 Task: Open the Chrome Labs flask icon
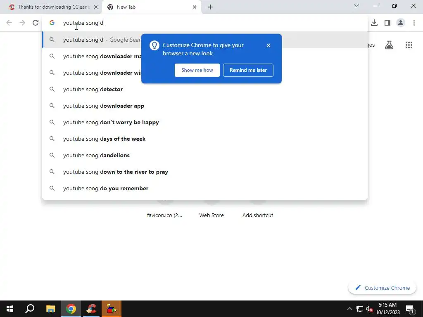pos(389,45)
